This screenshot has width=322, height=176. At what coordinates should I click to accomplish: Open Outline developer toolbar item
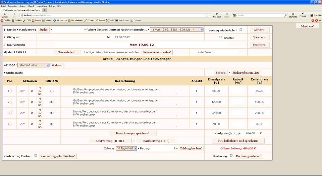90,20
